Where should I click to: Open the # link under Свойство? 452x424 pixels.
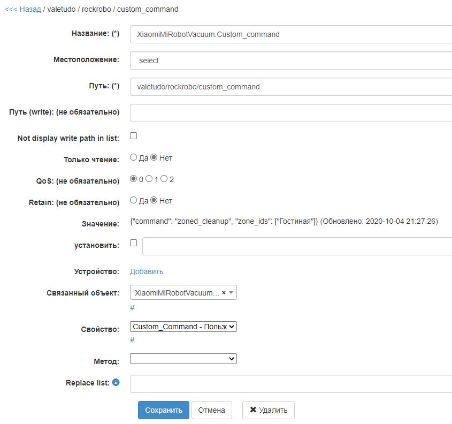tap(132, 340)
